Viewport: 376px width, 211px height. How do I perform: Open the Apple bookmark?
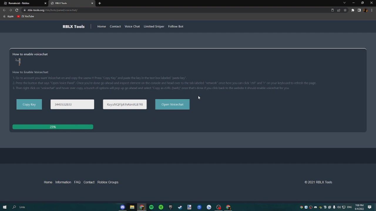coord(8,16)
